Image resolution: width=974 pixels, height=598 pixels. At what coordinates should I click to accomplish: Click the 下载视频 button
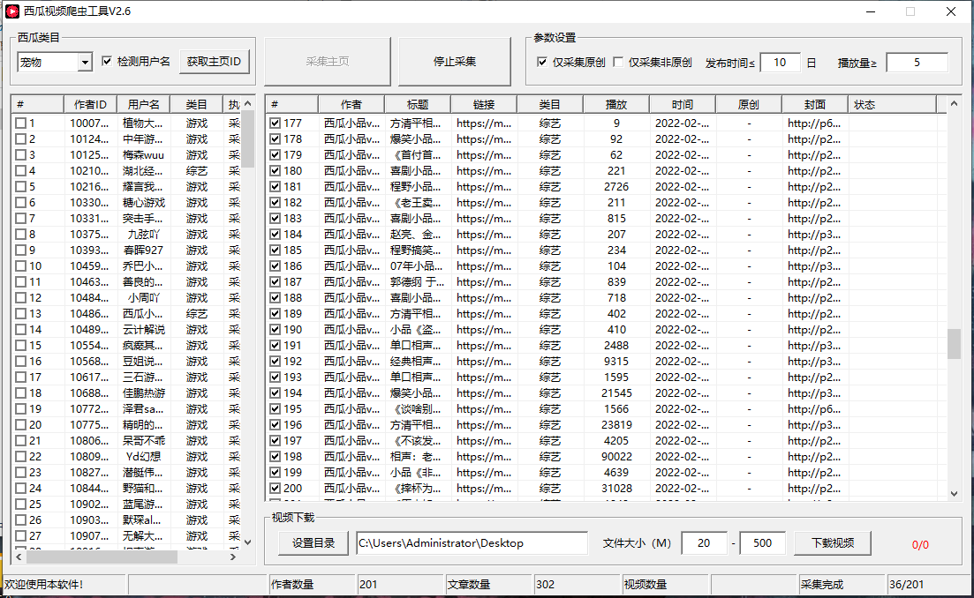pyautogui.click(x=831, y=543)
